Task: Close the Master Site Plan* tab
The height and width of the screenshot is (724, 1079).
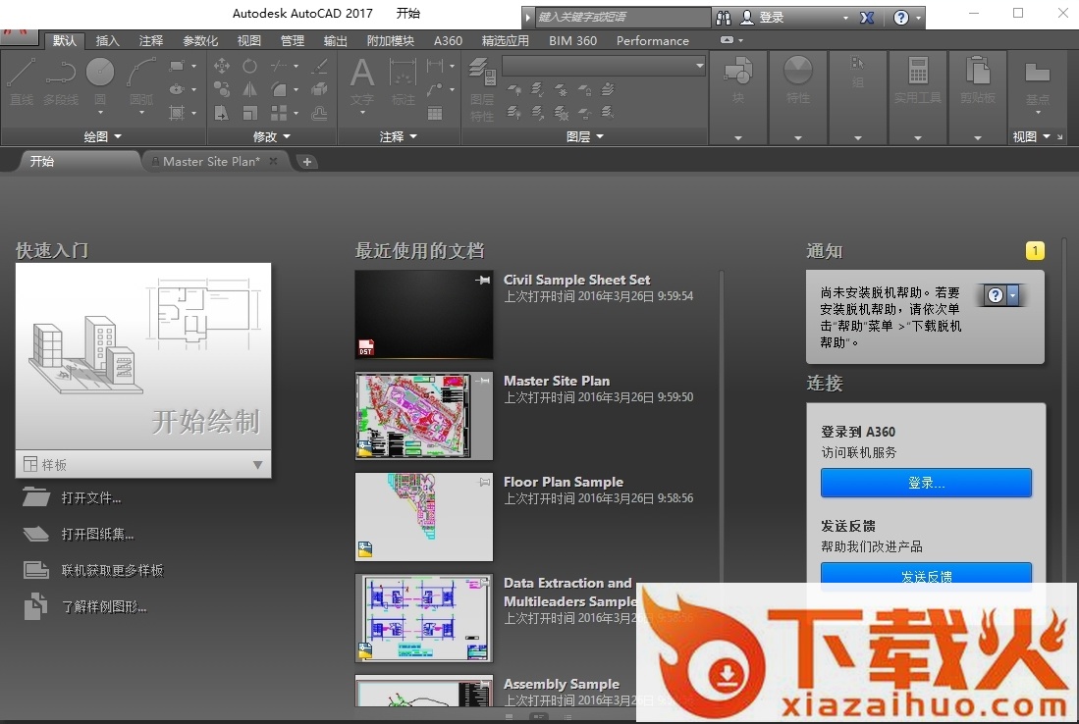Action: (273, 161)
